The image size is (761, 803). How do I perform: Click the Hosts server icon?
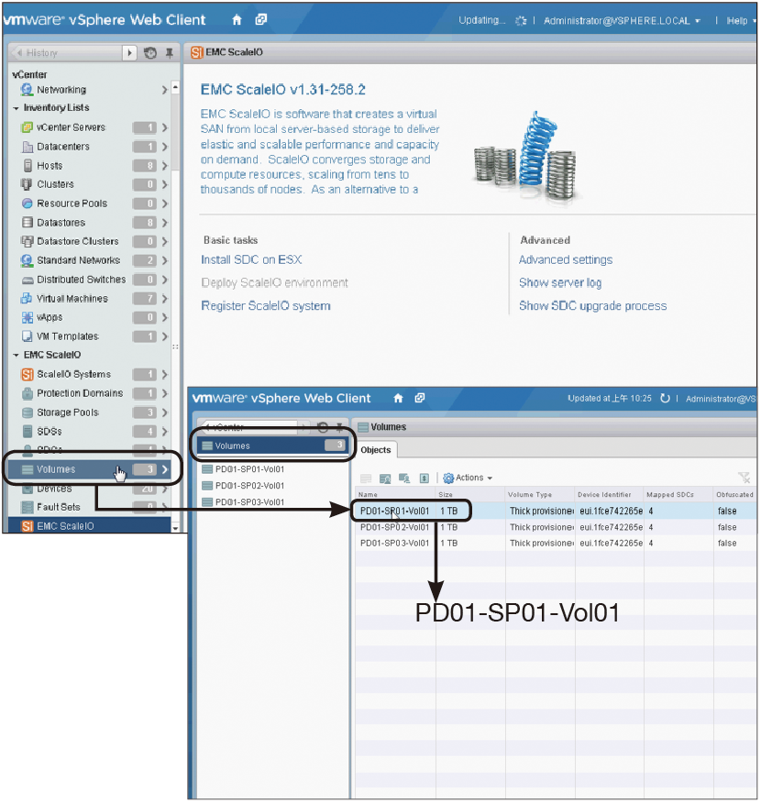[x=28, y=165]
